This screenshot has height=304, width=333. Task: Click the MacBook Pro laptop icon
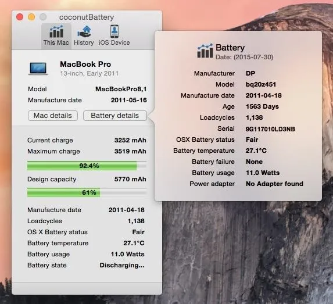[x=38, y=69]
